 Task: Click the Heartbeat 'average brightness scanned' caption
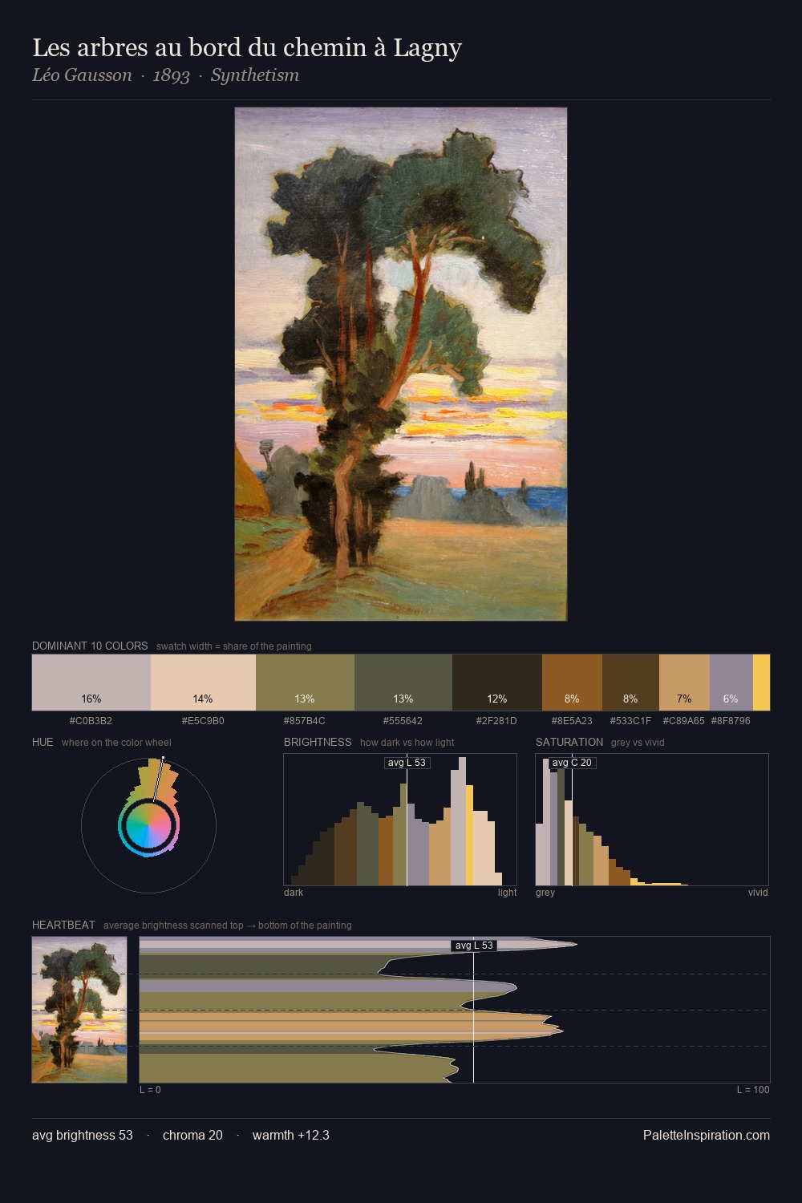click(x=227, y=925)
